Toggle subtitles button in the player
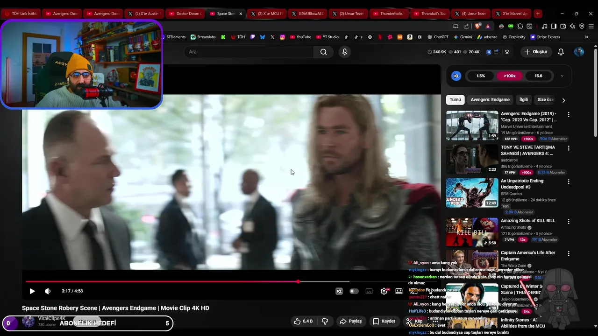 pyautogui.click(x=369, y=291)
